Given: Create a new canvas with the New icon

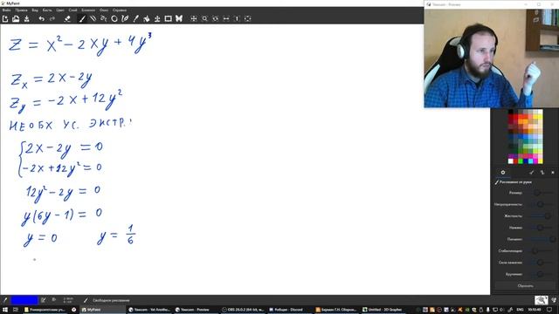Looking at the screenshot, I should (x=5, y=18).
